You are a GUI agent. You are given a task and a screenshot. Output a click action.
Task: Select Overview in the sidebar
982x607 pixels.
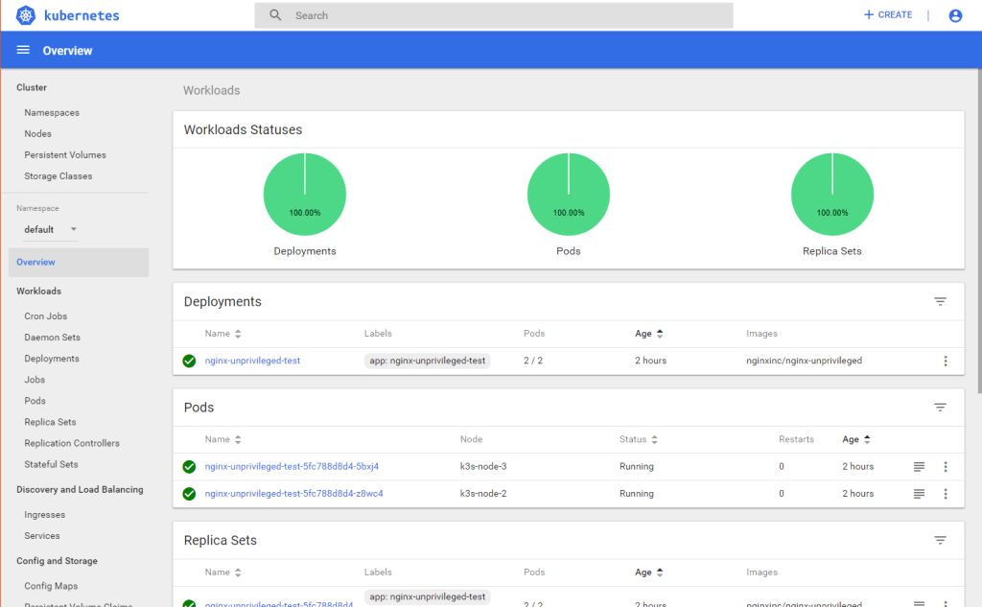pos(79,263)
